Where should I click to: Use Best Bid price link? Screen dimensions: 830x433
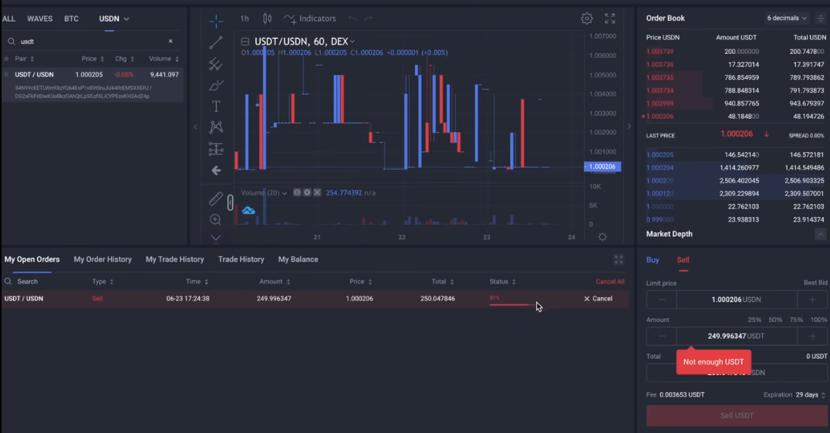(x=815, y=282)
